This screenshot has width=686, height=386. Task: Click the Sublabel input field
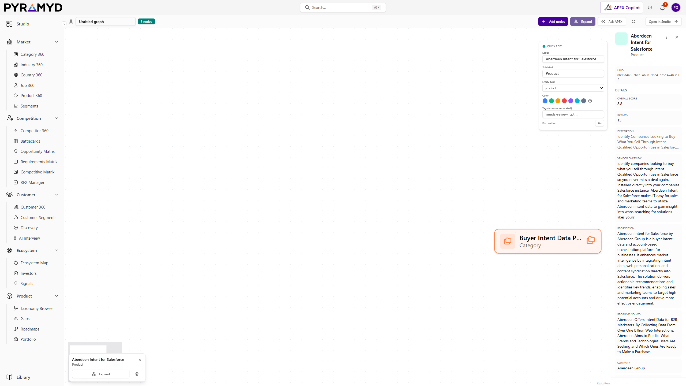573,73
